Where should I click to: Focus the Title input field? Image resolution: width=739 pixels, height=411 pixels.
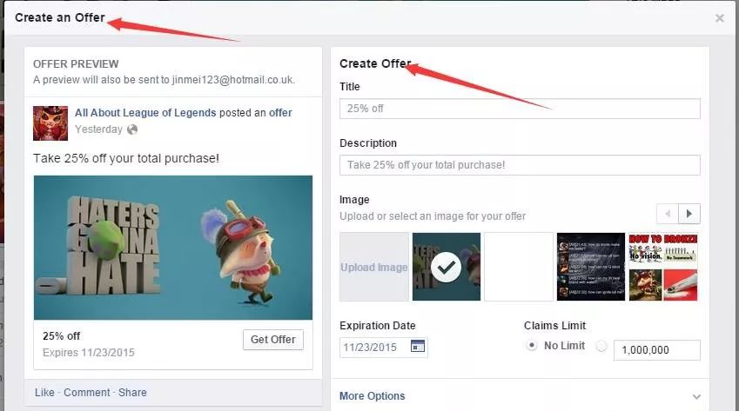coord(520,109)
